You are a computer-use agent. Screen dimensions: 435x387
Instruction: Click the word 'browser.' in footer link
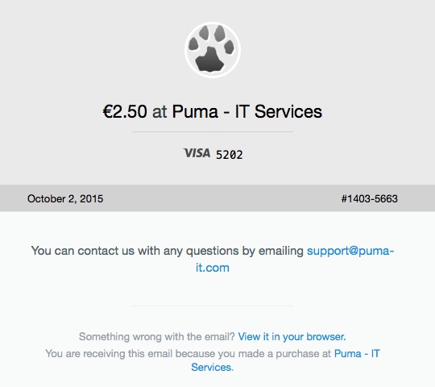pos(326,336)
